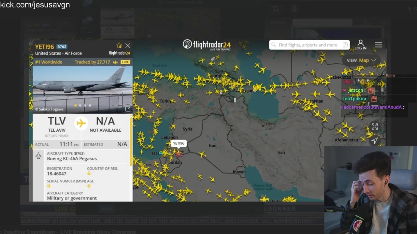The height and width of the screenshot is (234, 417).
Task: Click the Iran country label on map
Action: [x=281, y=152]
